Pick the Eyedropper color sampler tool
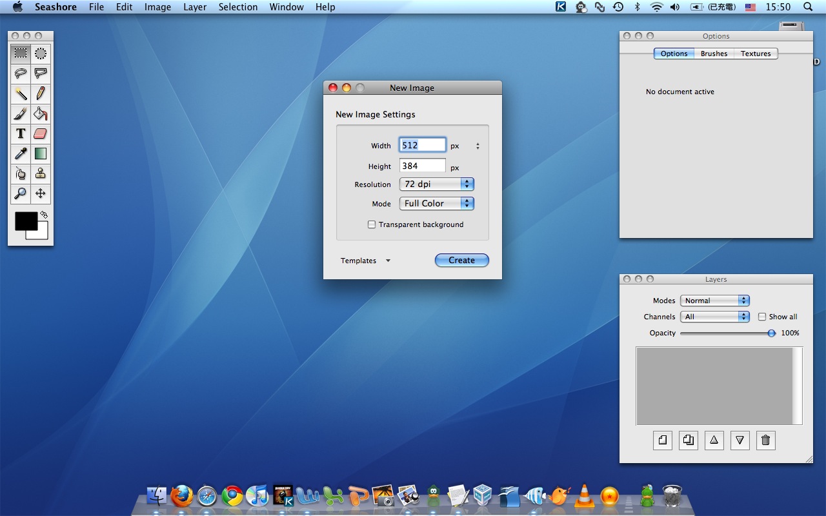Image resolution: width=826 pixels, height=516 pixels. click(x=21, y=154)
